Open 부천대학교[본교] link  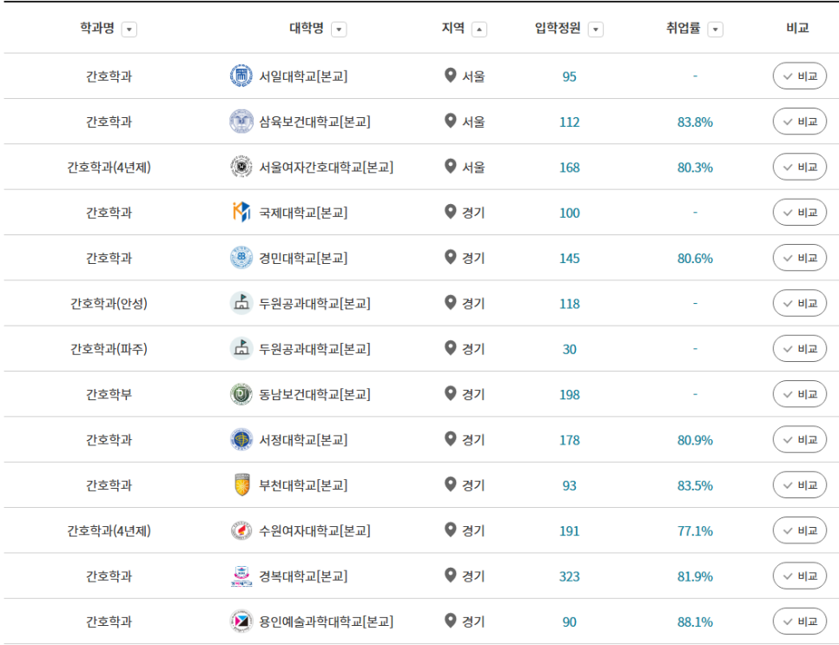coord(303,485)
